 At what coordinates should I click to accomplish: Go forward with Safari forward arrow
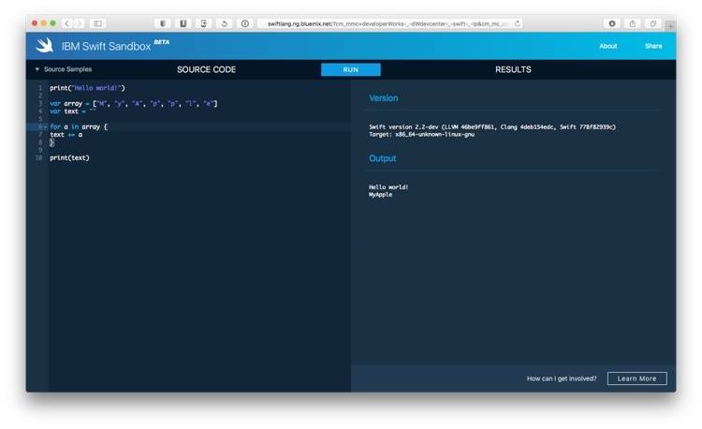coord(79,23)
